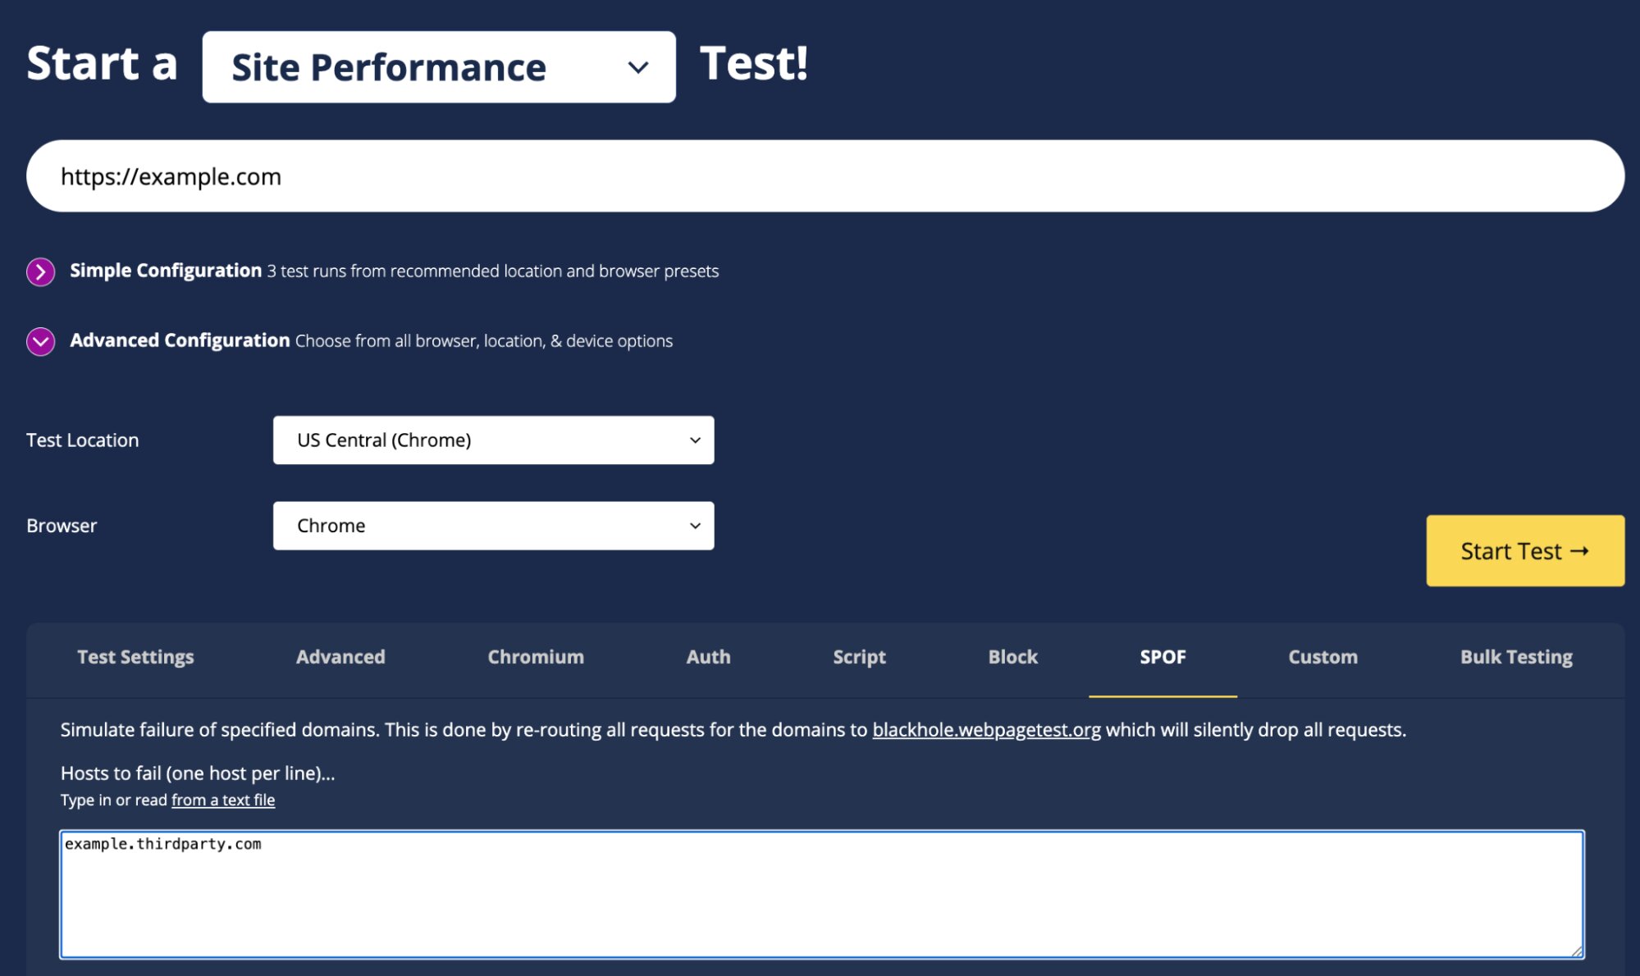This screenshot has width=1640, height=976.
Task: Click inside the hosts to fail textarea
Action: point(820,894)
